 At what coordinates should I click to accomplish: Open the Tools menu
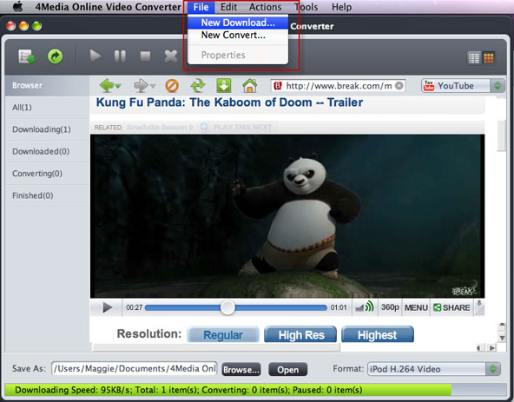coord(306,7)
